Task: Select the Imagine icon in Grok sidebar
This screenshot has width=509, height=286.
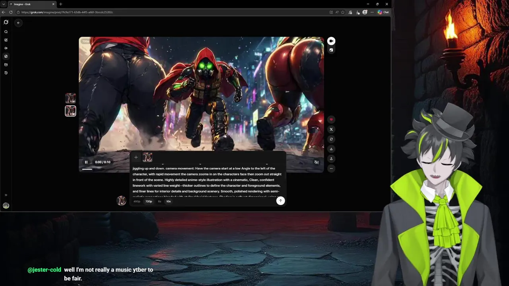Action: [6, 56]
